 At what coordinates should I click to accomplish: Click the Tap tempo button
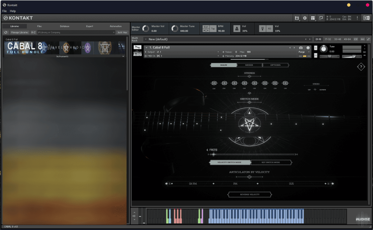pyautogui.click(x=213, y=29)
